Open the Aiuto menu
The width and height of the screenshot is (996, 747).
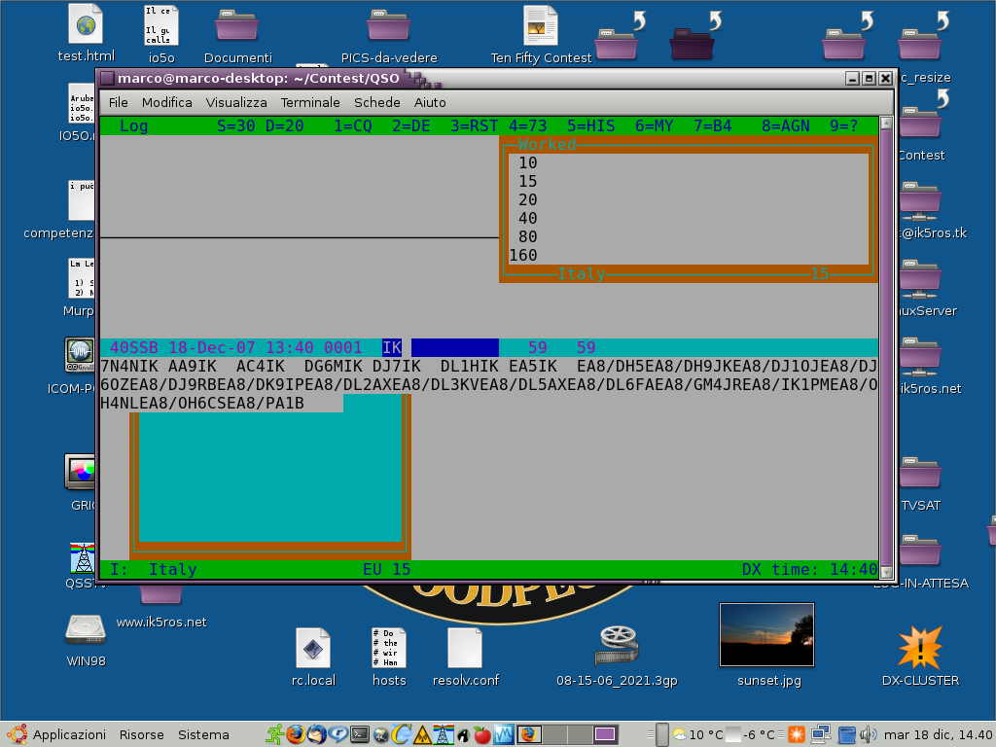[430, 102]
